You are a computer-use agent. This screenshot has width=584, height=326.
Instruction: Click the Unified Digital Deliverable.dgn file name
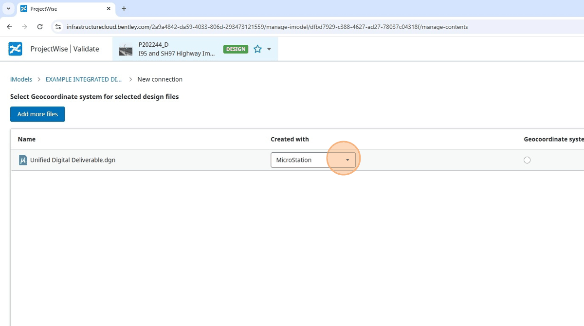pos(73,160)
